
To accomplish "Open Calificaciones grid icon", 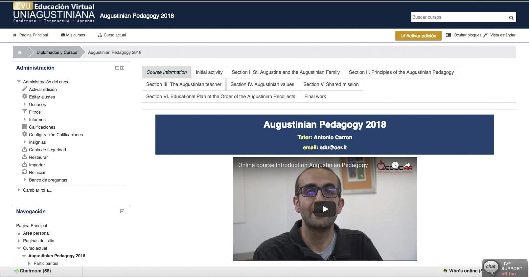I will [x=25, y=127].
